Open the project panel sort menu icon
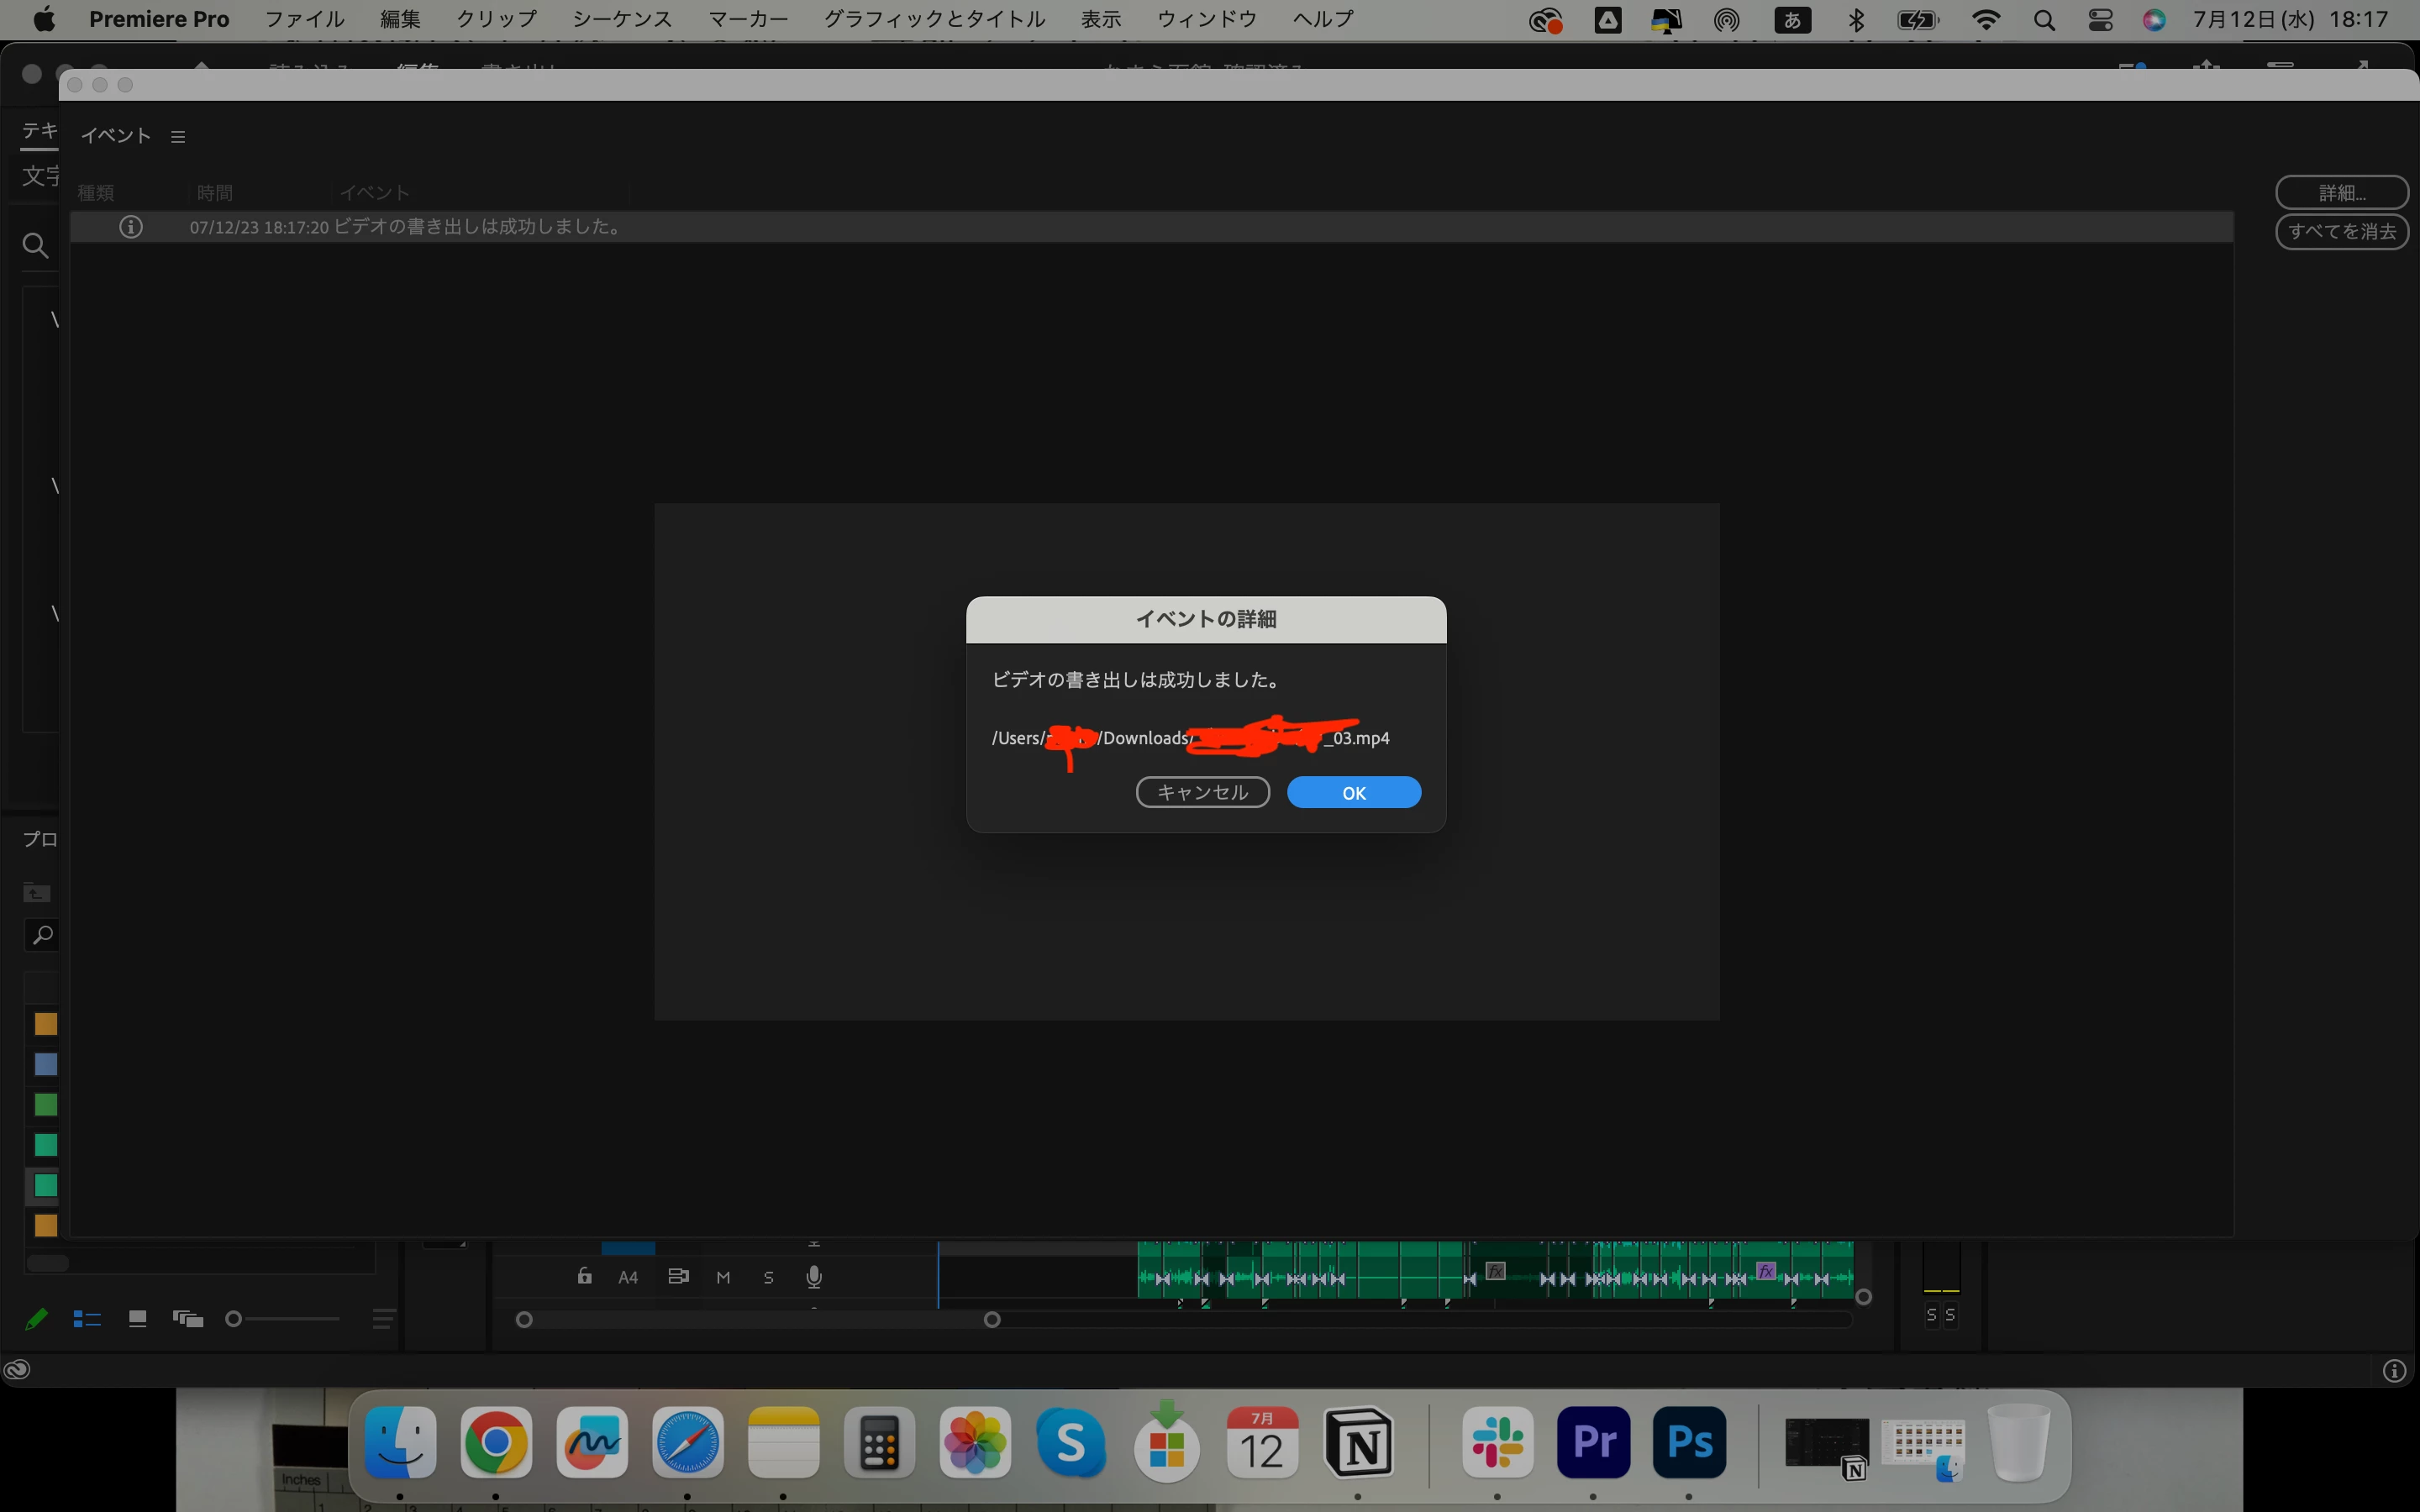2420x1512 pixels. pos(382,1319)
